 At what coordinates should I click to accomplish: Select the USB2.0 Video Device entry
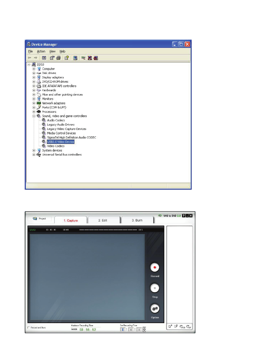pyautogui.click(x=60, y=142)
